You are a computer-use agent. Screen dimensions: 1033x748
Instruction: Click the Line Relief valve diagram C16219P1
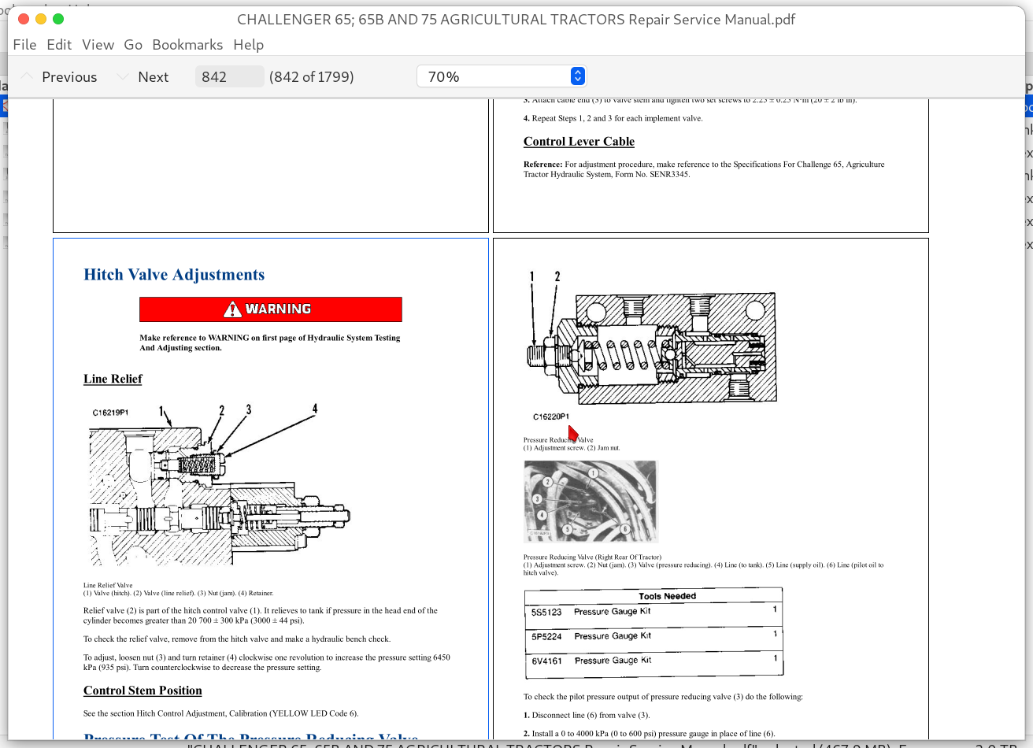(219, 488)
